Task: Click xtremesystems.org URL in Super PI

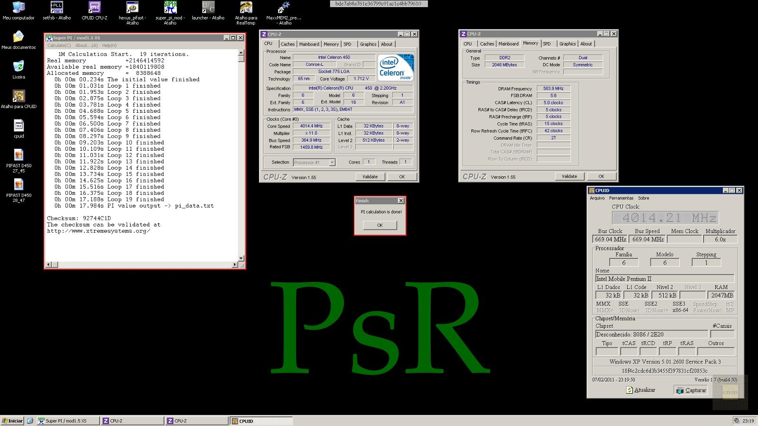Action: tap(99, 231)
